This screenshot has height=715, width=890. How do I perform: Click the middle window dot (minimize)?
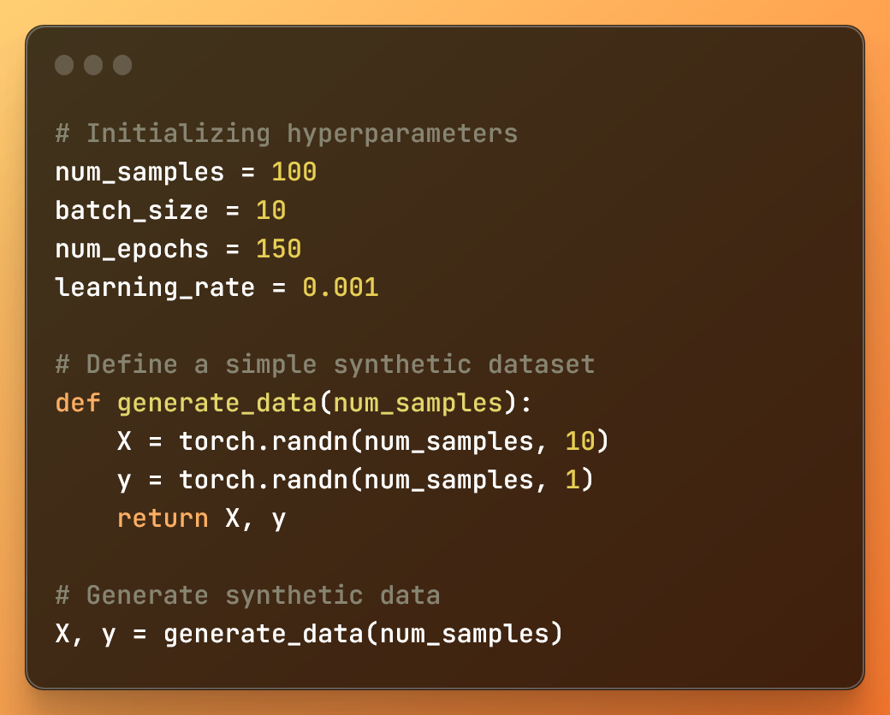click(x=93, y=65)
